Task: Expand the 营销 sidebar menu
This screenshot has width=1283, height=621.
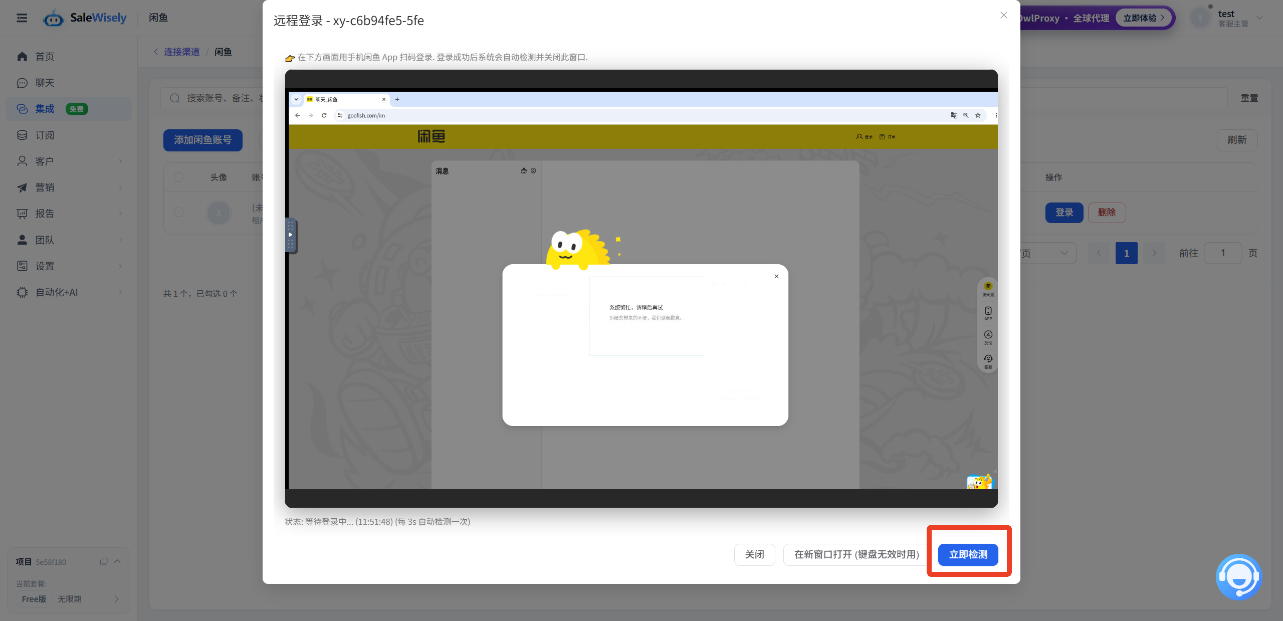Action: (x=69, y=187)
